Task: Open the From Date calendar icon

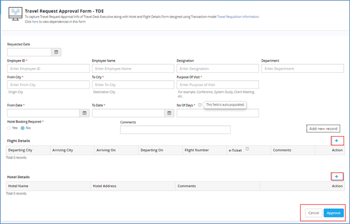Action: [x=84, y=113]
